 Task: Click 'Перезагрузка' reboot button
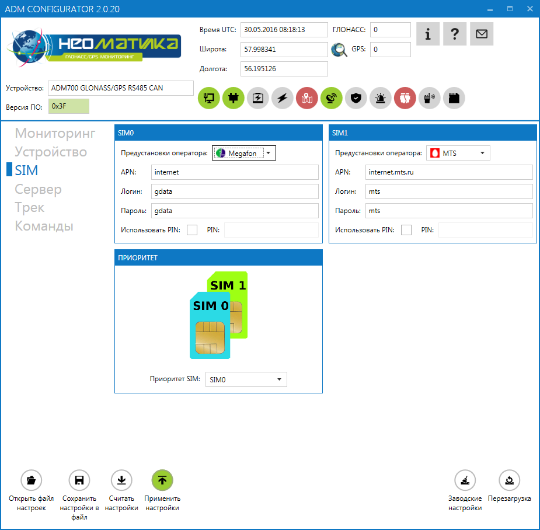click(x=509, y=480)
